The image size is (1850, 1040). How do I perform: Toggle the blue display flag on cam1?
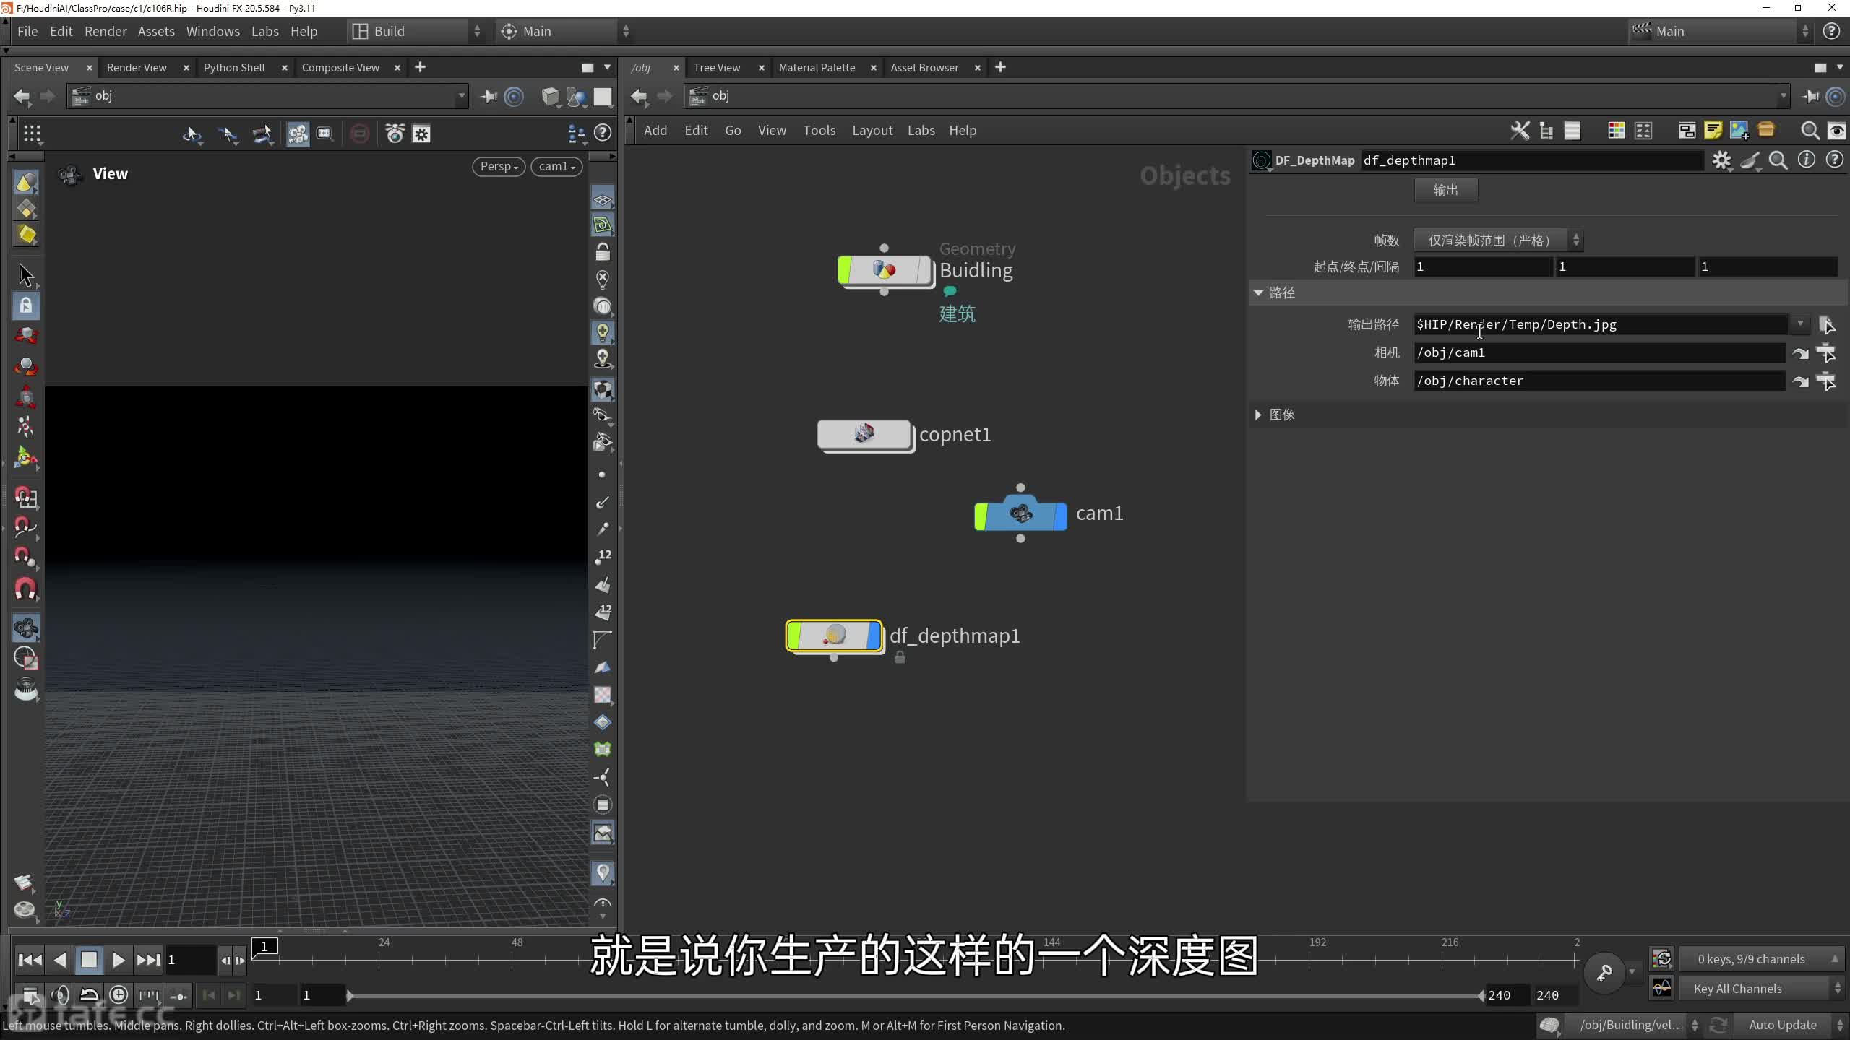point(1059,514)
